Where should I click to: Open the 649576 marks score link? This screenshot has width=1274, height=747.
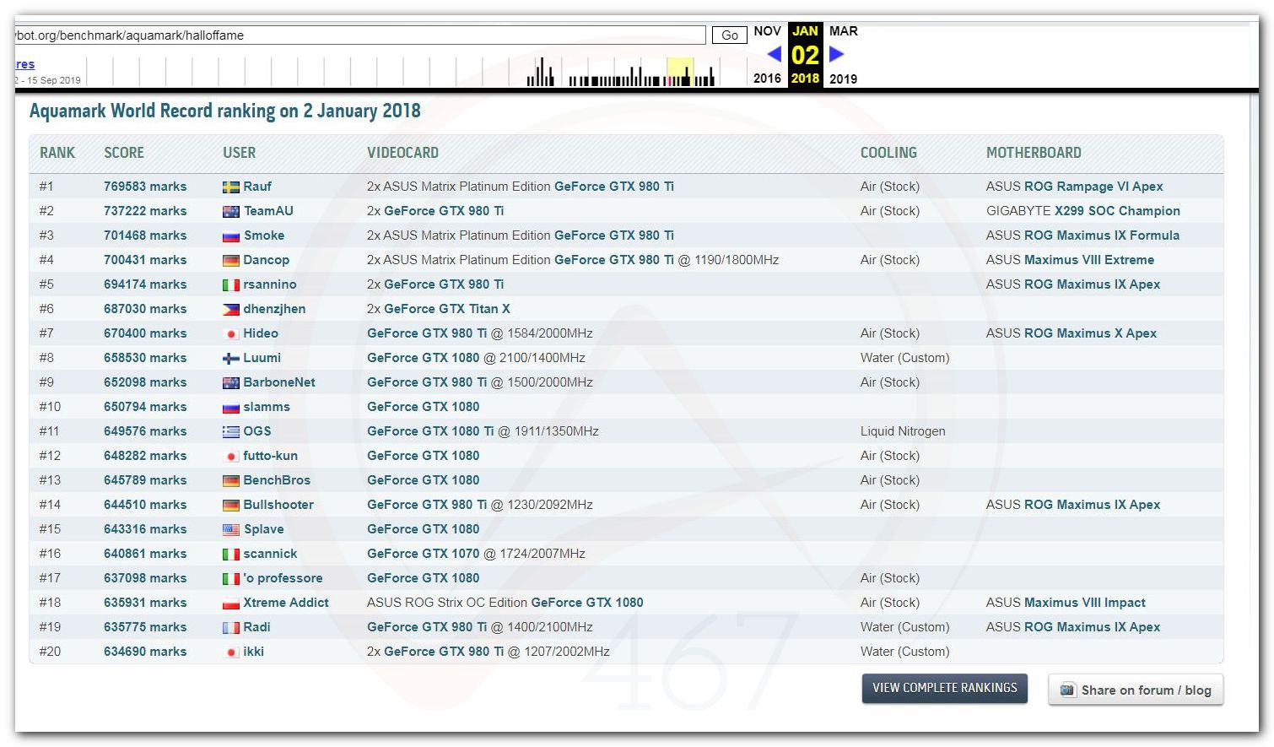click(145, 431)
